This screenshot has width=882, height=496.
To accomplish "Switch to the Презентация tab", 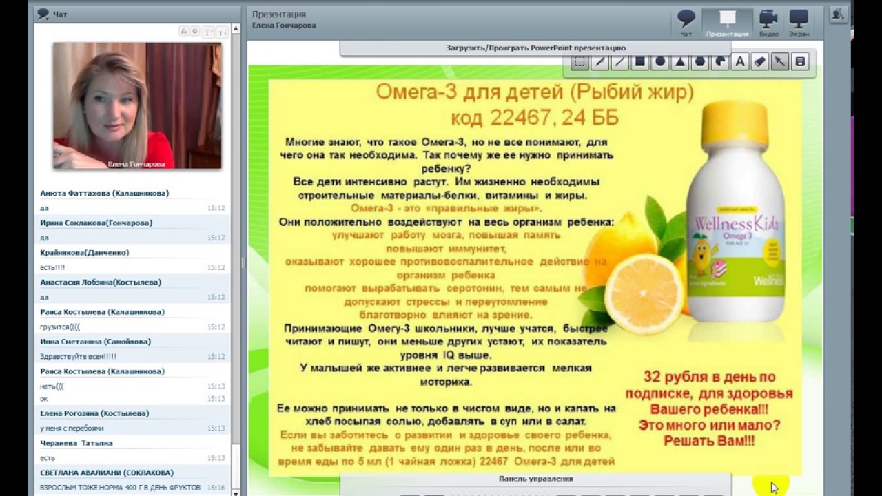I will point(727,23).
